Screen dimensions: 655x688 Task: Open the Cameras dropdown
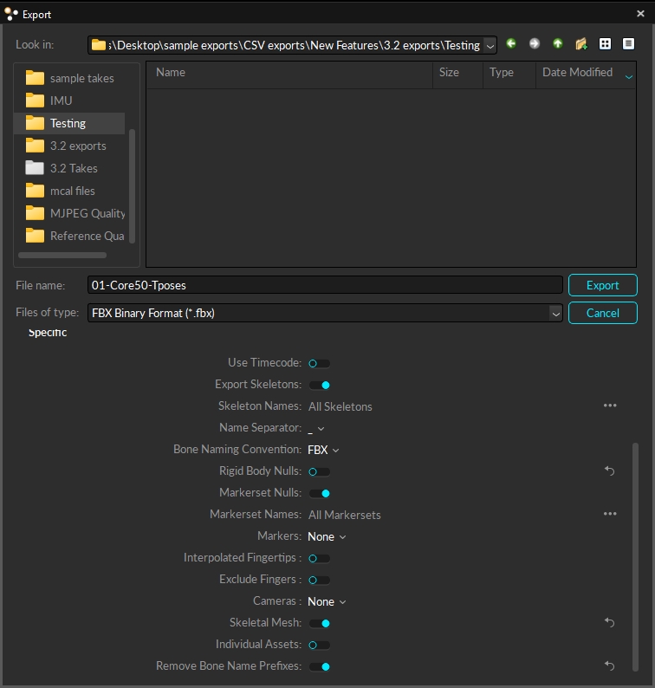[x=327, y=601]
